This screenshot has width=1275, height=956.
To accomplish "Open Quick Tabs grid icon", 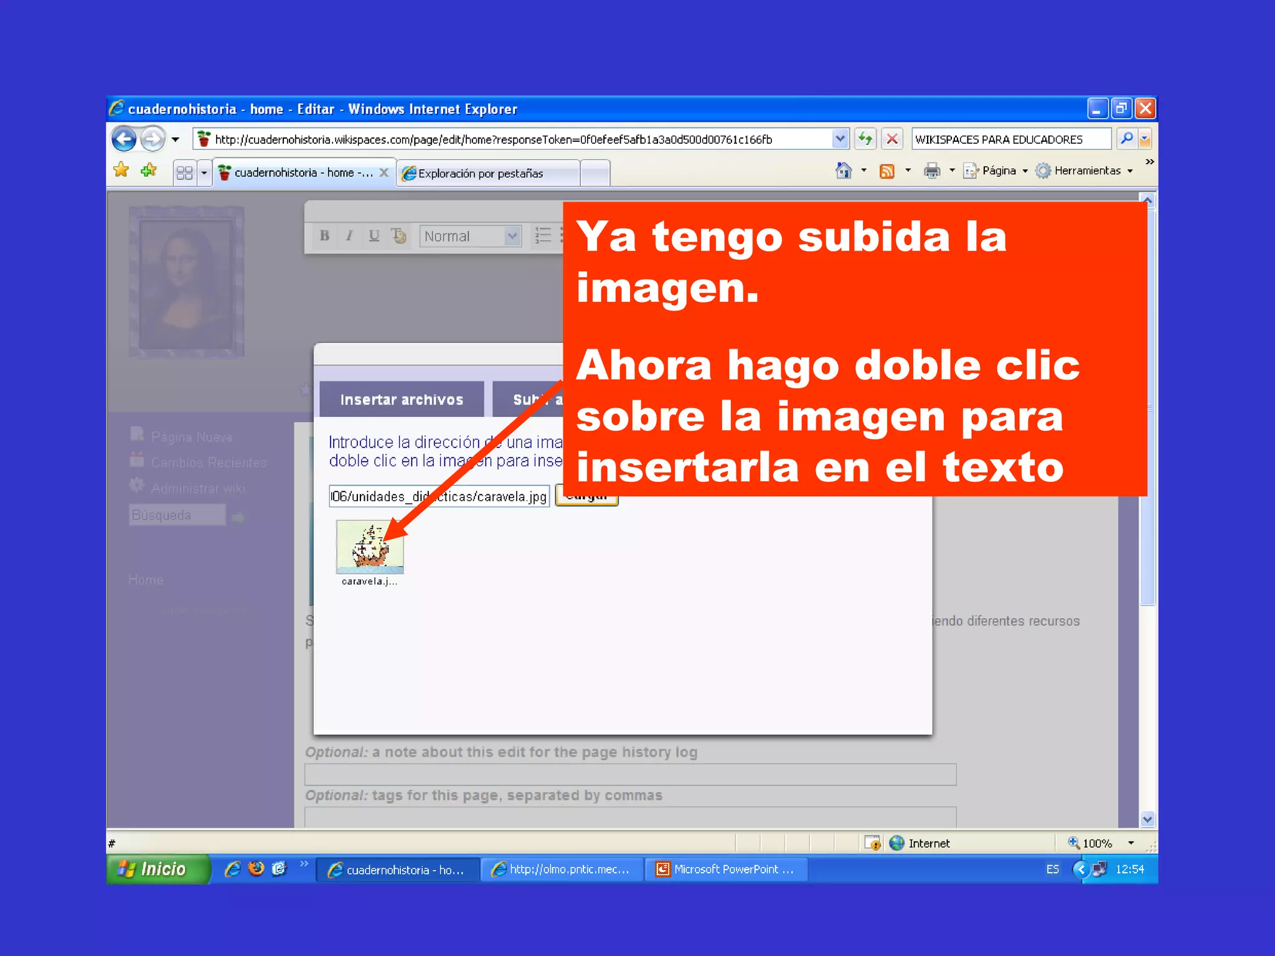I will 184,172.
